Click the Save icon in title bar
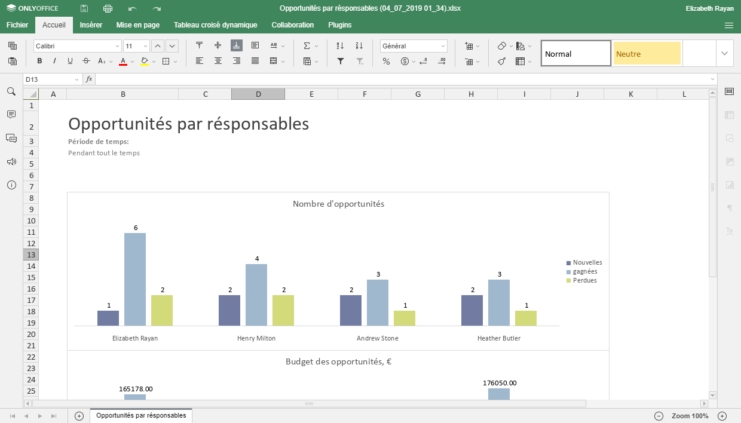 point(84,8)
